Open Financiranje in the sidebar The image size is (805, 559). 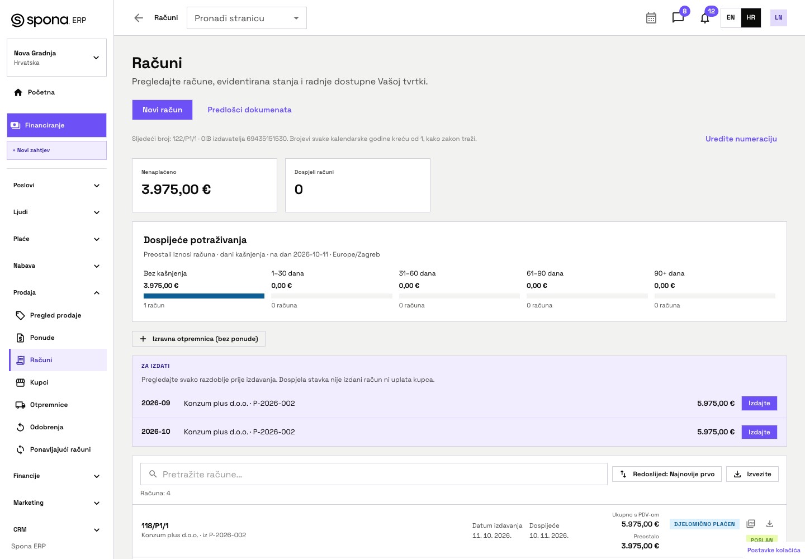click(56, 125)
